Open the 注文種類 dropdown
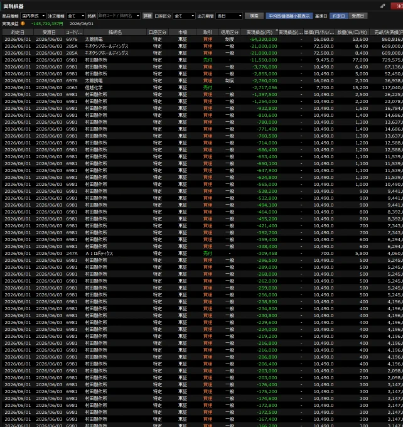Viewport: 403px width, 427px height. click(76, 16)
